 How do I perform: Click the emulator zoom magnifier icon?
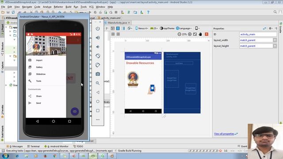[x=98, y=83]
